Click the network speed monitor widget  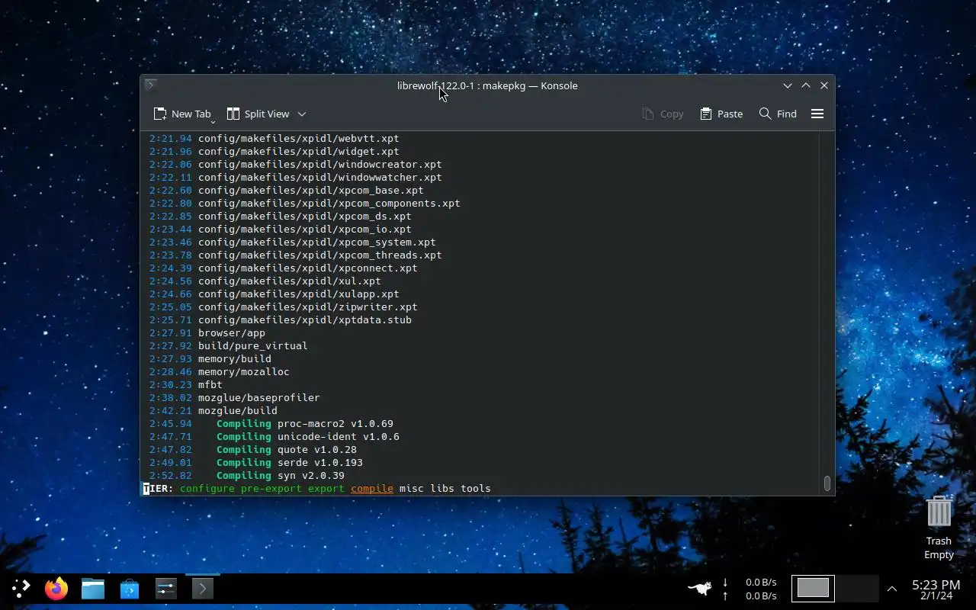point(750,589)
